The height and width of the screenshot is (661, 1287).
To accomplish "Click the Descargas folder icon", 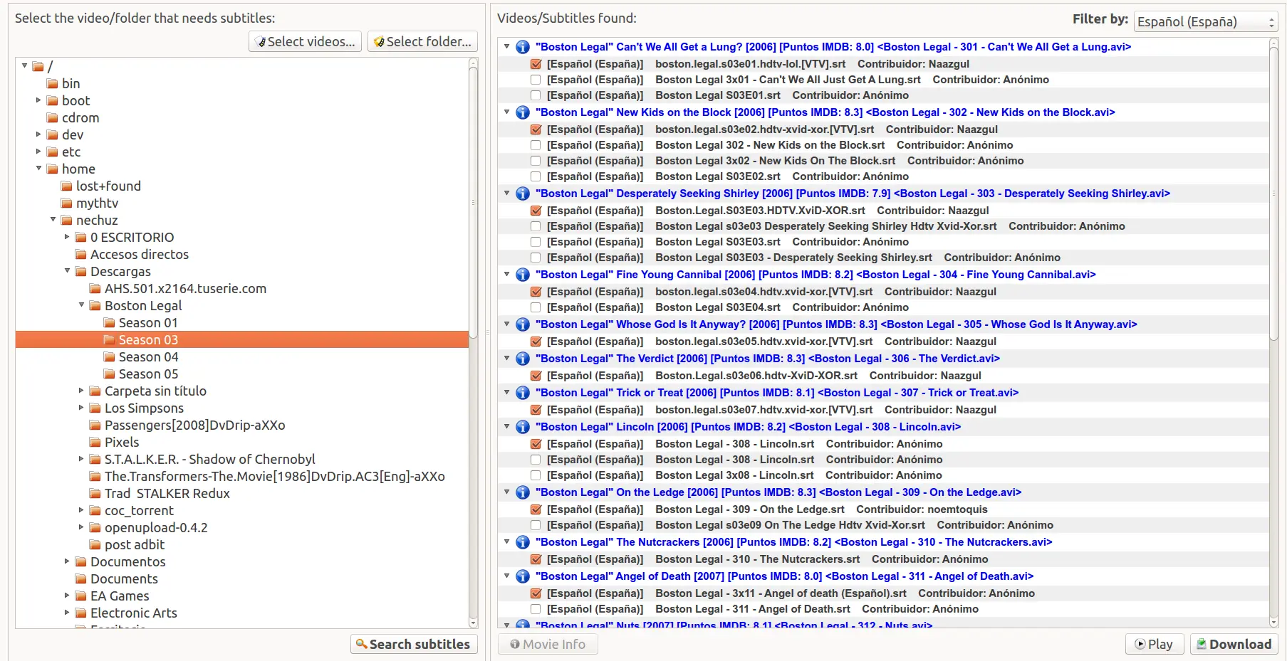I will (x=80, y=272).
